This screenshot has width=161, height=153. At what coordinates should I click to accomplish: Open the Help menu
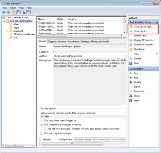point(29,8)
